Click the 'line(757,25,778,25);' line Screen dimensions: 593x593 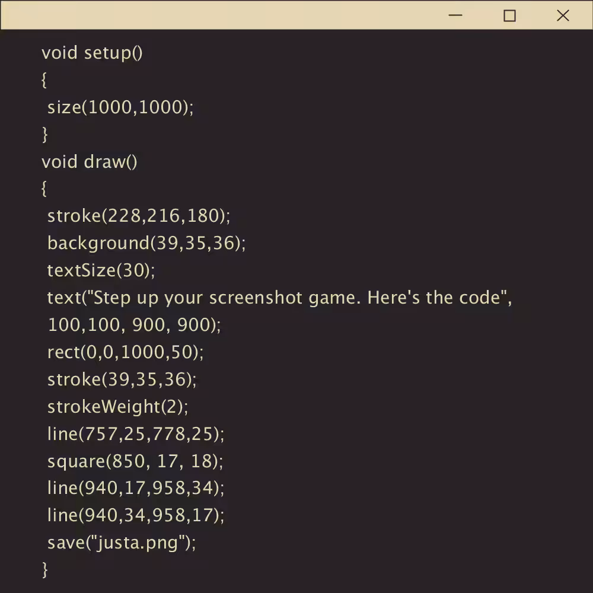[136, 434]
